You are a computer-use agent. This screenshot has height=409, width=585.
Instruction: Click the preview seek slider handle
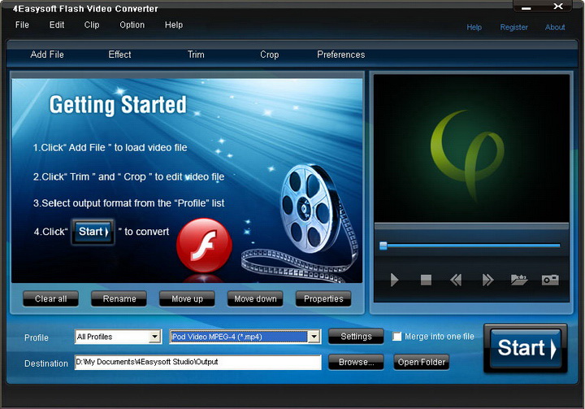(383, 246)
